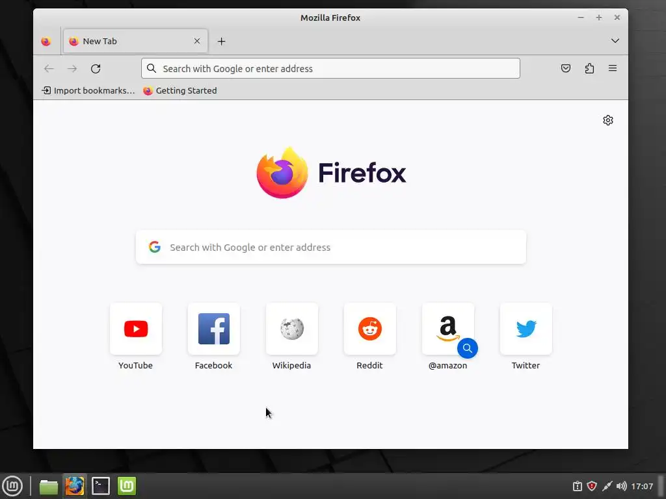
Task: Open Import bookmarks… item
Action: [88, 90]
